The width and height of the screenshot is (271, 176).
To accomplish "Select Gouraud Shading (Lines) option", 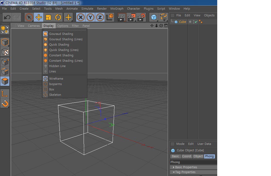I will [66, 39].
